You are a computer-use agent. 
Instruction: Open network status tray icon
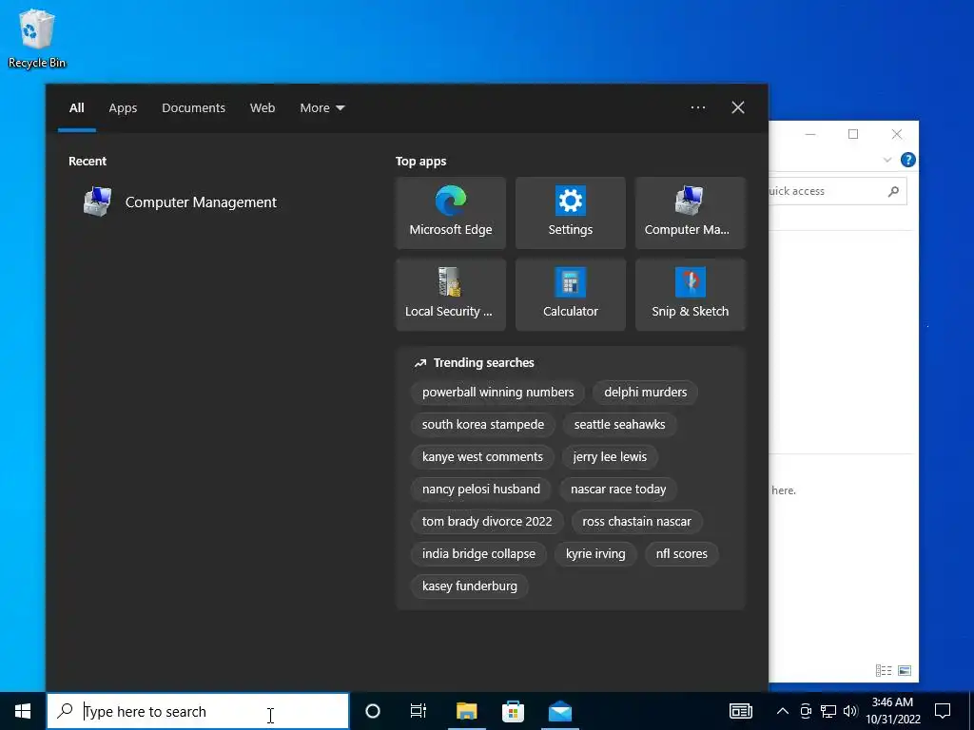click(828, 711)
